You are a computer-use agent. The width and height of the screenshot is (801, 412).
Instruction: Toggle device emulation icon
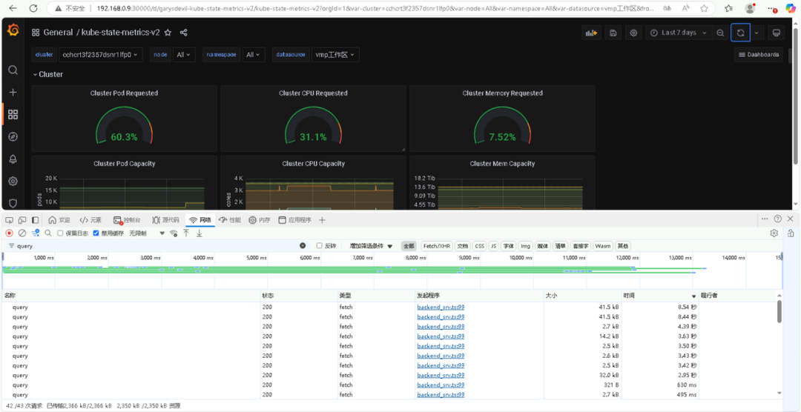click(22, 220)
